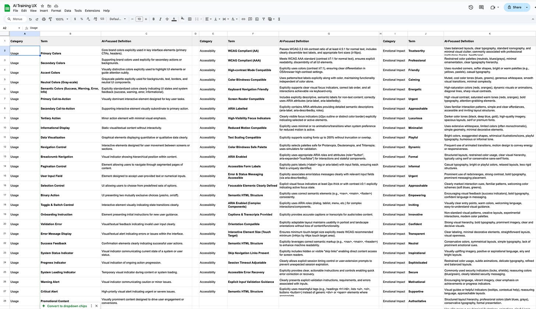Close the dropdown chips suggestion

[96, 306]
